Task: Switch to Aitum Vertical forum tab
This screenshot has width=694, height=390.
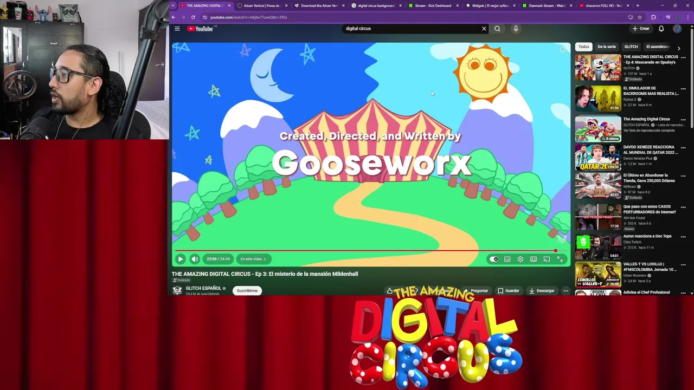Action: coord(262,5)
